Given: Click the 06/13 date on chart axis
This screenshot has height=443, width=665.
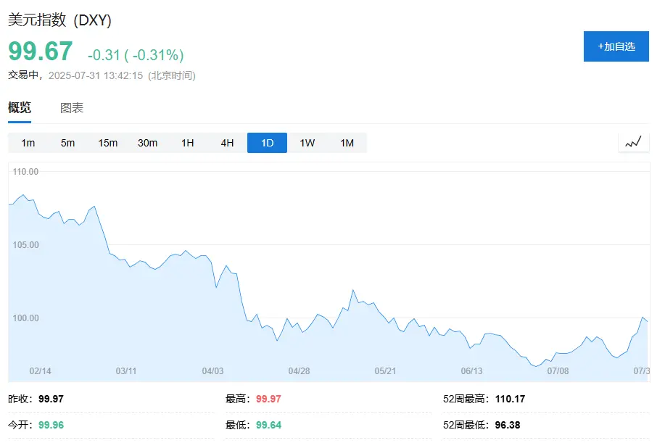Looking at the screenshot, I should [x=471, y=371].
